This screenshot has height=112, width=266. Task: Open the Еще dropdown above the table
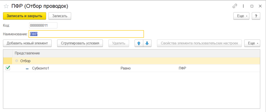(252, 43)
